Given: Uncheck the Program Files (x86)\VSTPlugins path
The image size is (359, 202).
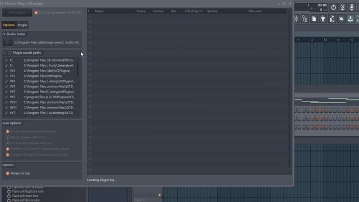Looking at the screenshot, I should (x=6, y=71).
